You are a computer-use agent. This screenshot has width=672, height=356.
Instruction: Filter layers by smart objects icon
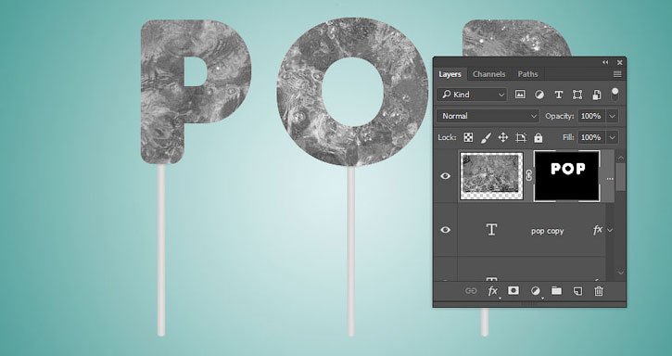click(x=597, y=95)
